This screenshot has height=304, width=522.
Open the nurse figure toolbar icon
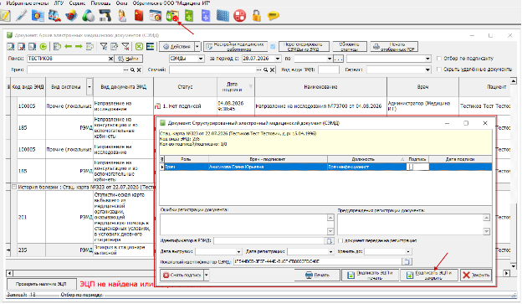[122, 16]
